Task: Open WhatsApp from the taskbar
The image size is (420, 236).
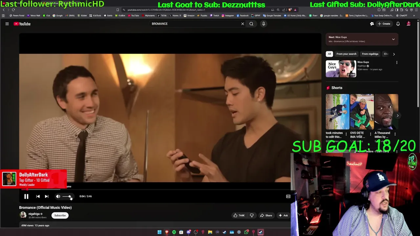Action: click(246, 232)
